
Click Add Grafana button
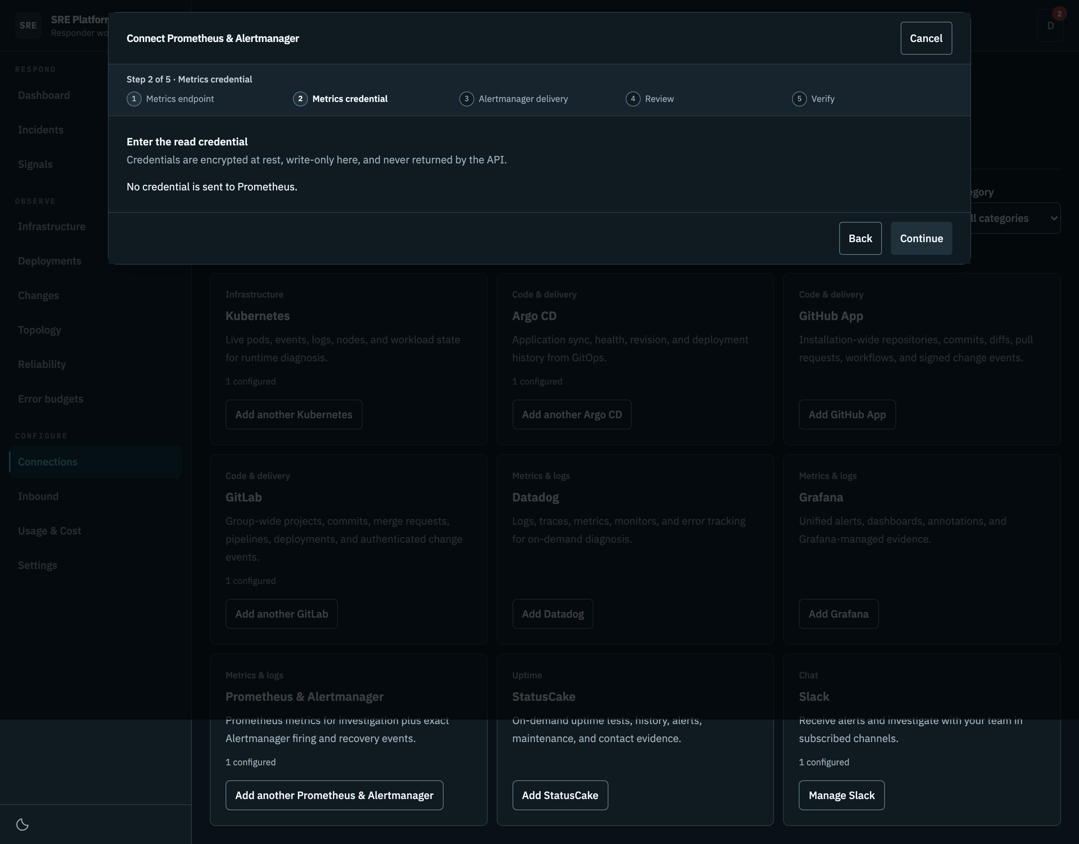coord(838,614)
